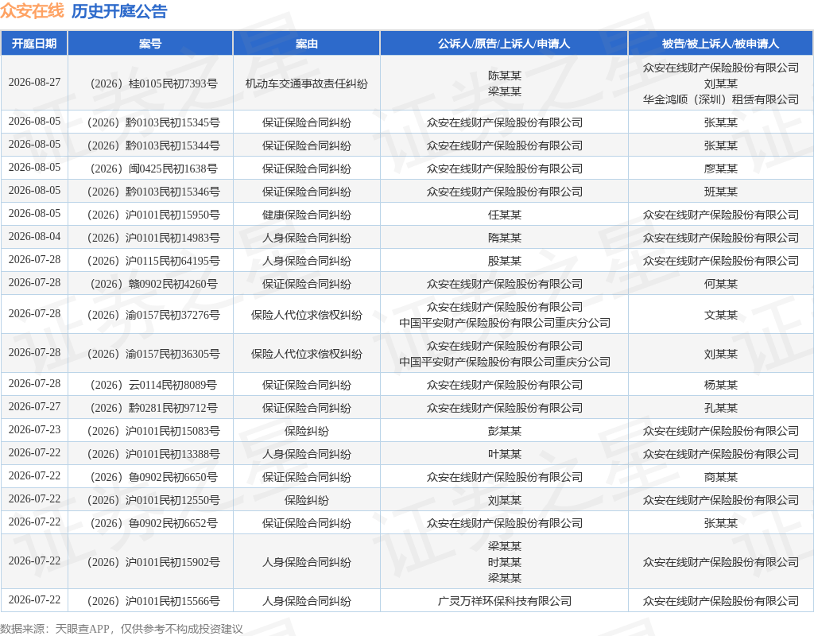Viewport: 814px width, 636px height.
Task: Click 广灵万祥环保科技有限公司 plaintiff entry
Action: click(x=504, y=601)
